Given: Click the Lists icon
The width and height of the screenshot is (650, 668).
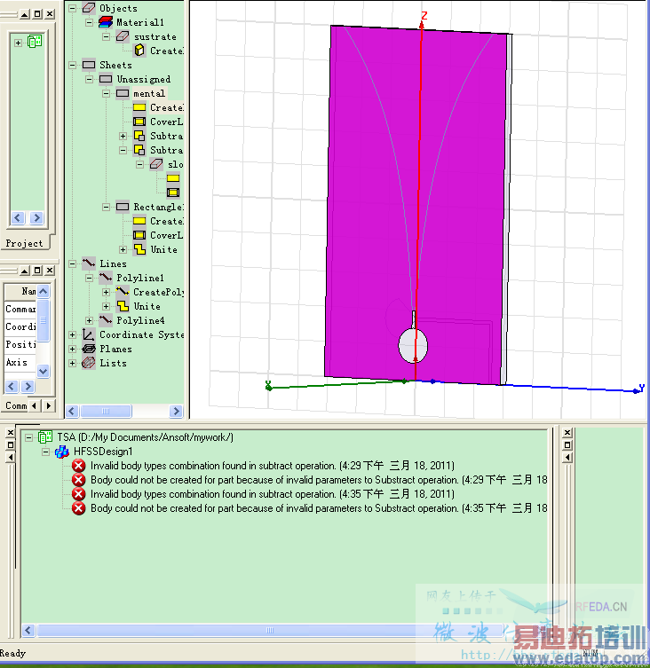Looking at the screenshot, I should tap(89, 363).
